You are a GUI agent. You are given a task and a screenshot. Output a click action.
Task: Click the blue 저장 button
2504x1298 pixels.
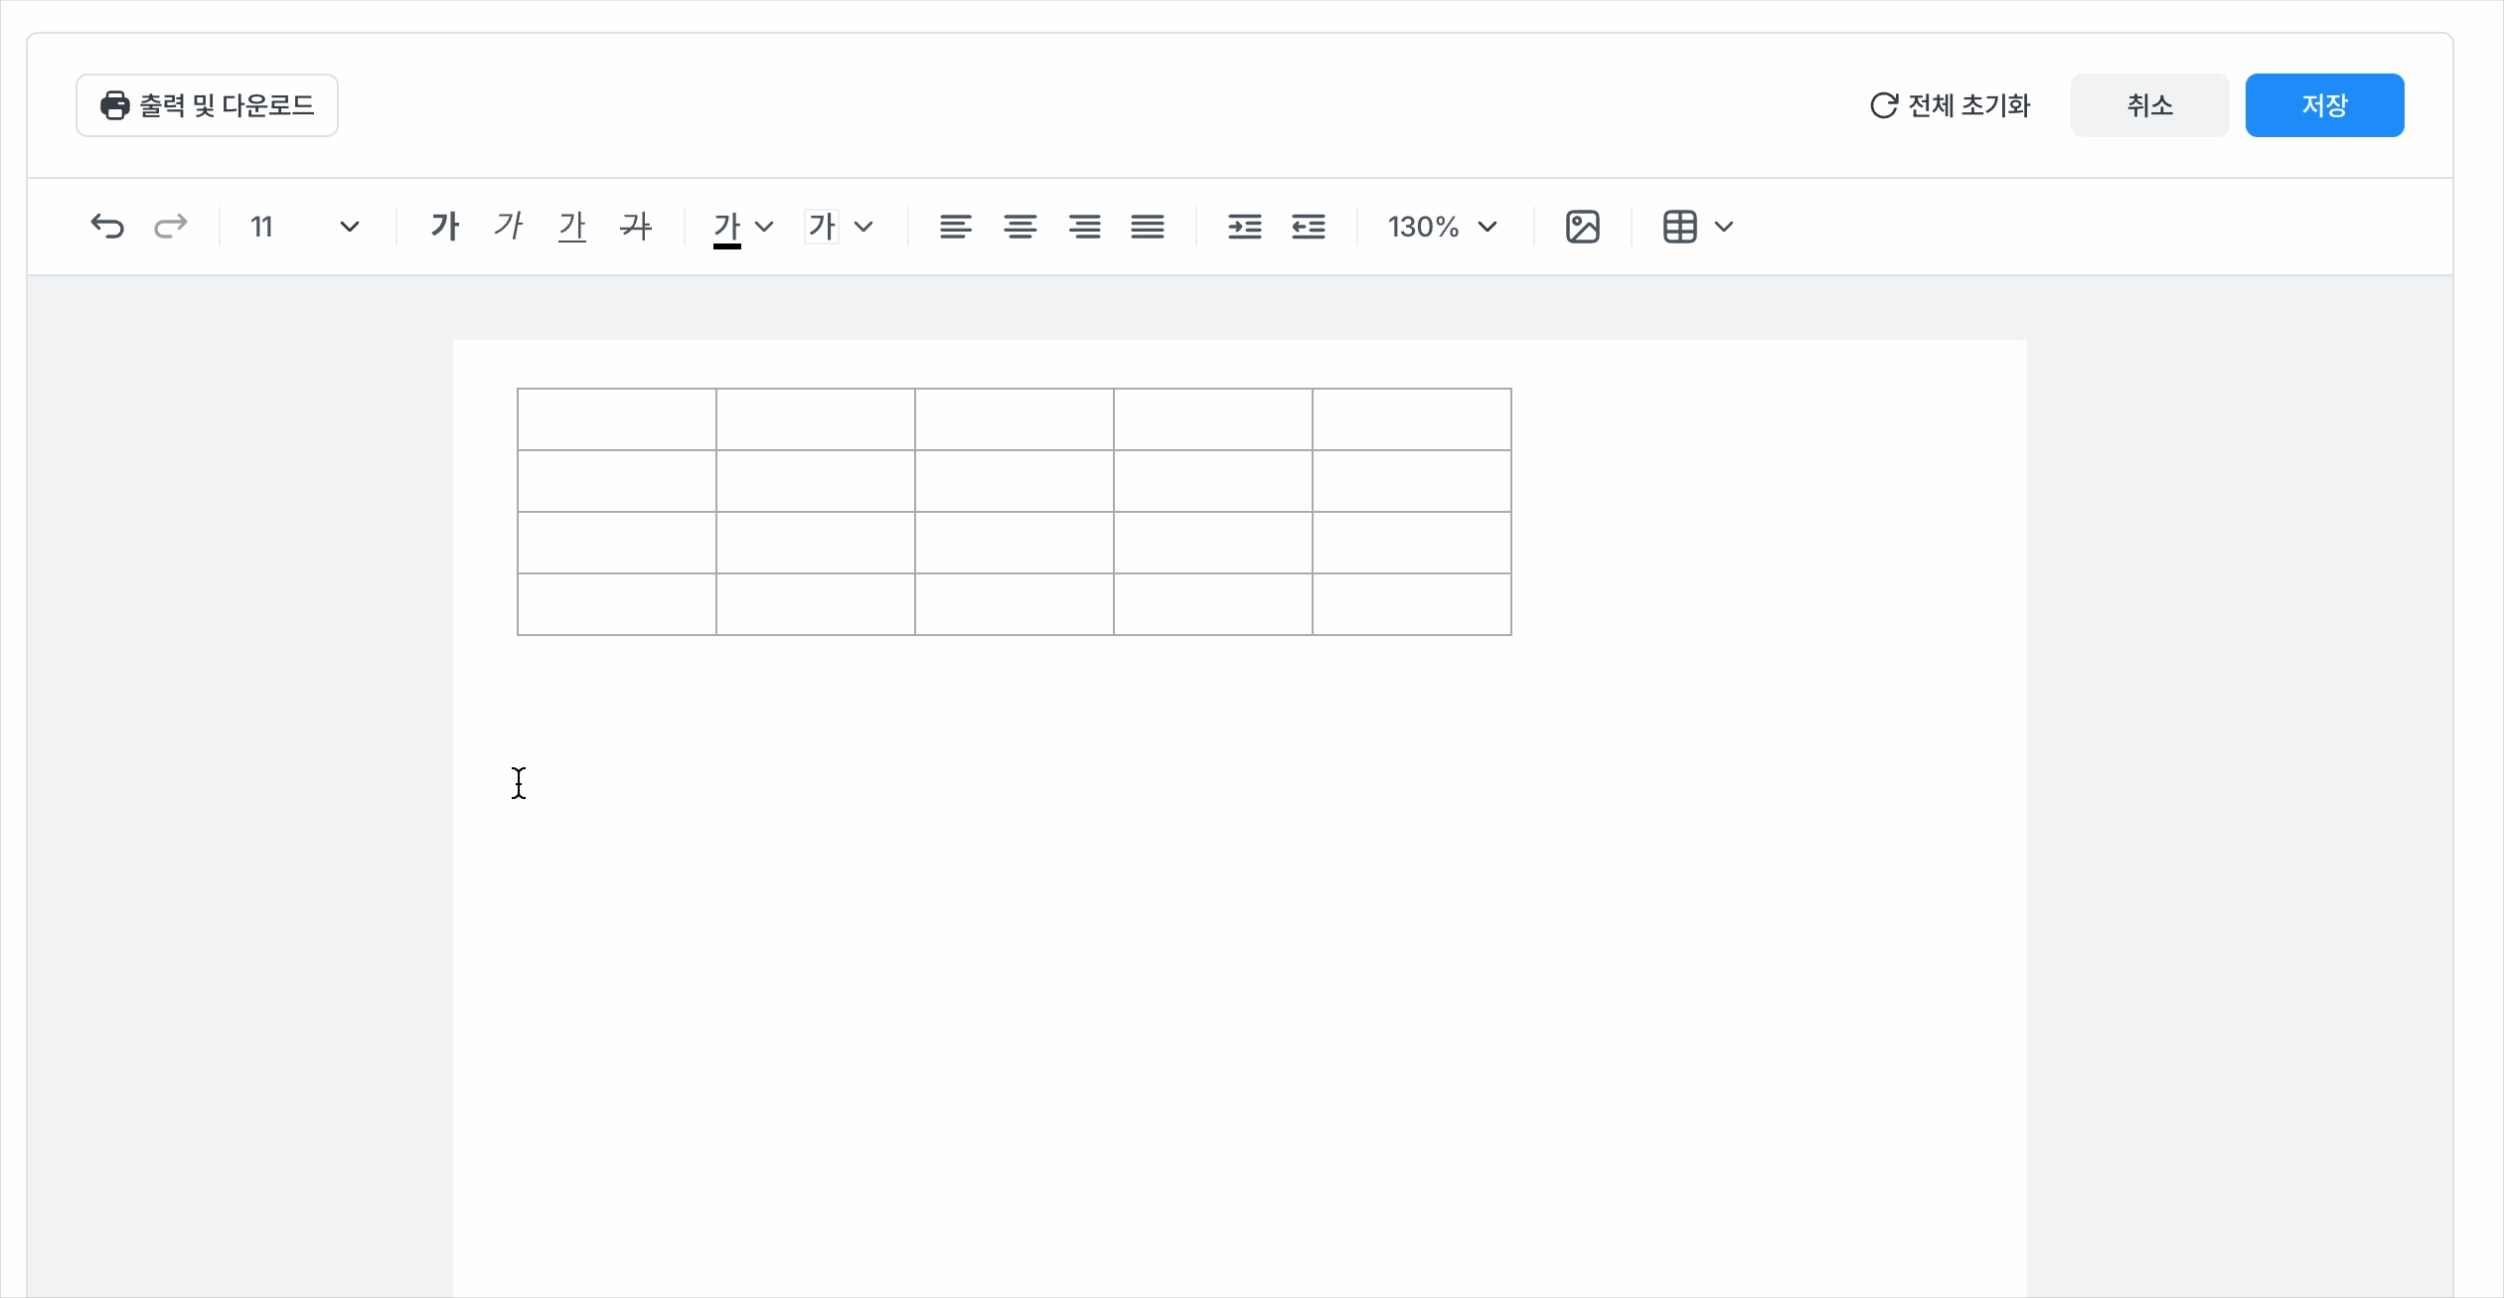(x=2323, y=105)
